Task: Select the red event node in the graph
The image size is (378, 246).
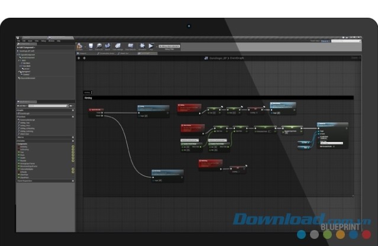Action: click(x=95, y=109)
